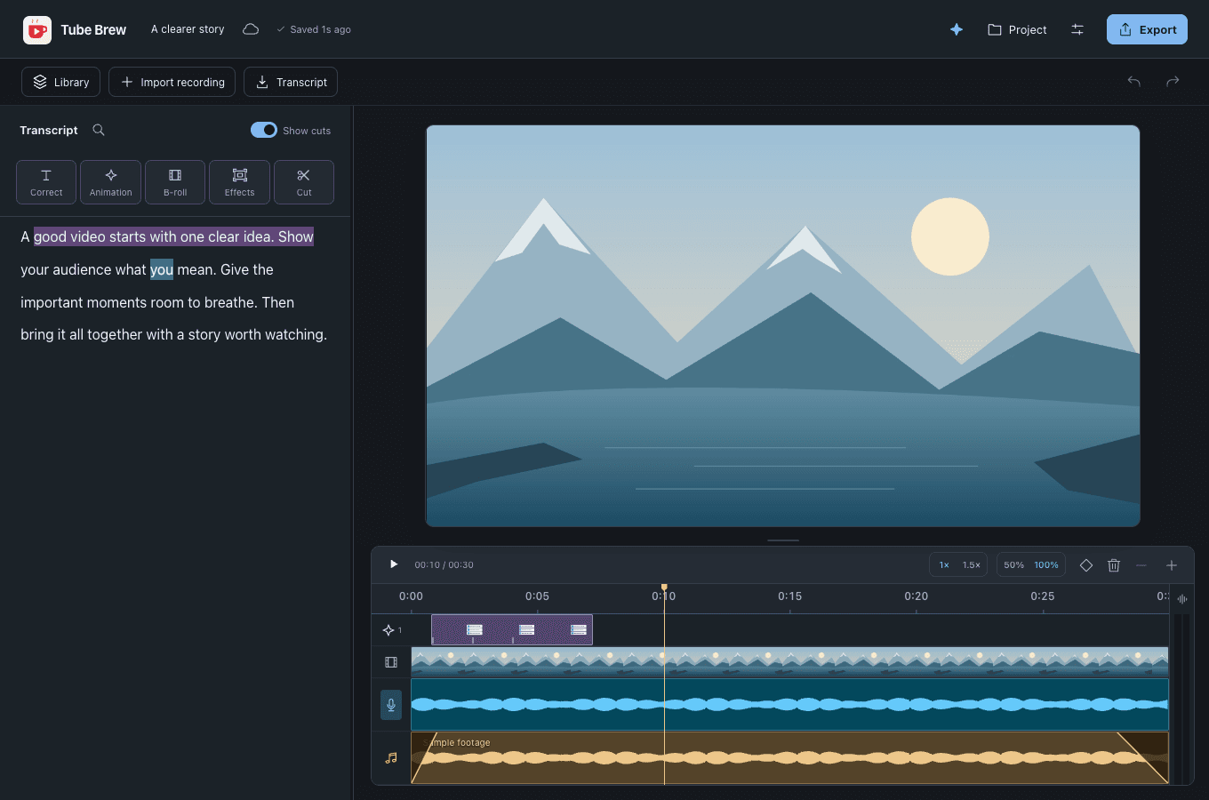This screenshot has width=1209, height=800.
Task: Zoom out the timeline with minus icon
Action: click(1141, 565)
